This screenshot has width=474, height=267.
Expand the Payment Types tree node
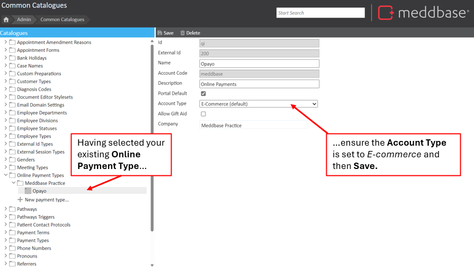click(x=6, y=241)
